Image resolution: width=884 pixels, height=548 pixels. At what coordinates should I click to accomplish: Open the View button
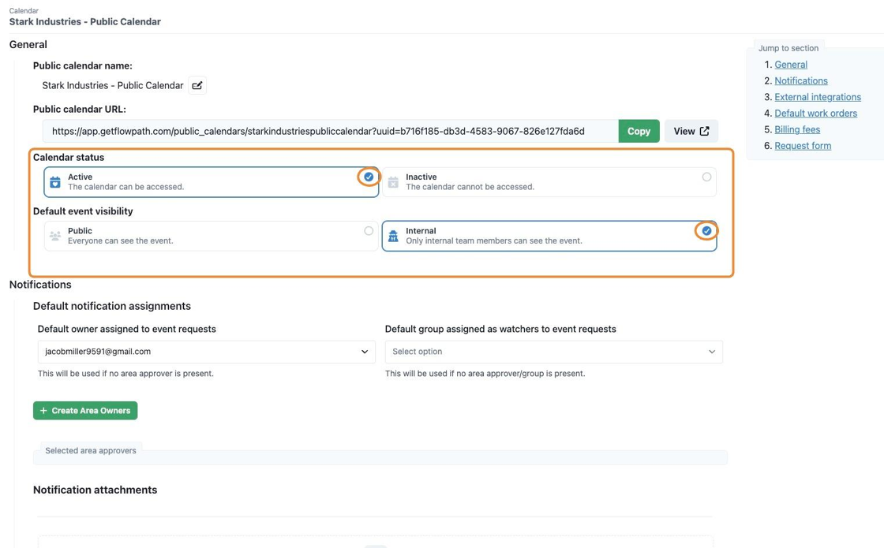(x=691, y=131)
